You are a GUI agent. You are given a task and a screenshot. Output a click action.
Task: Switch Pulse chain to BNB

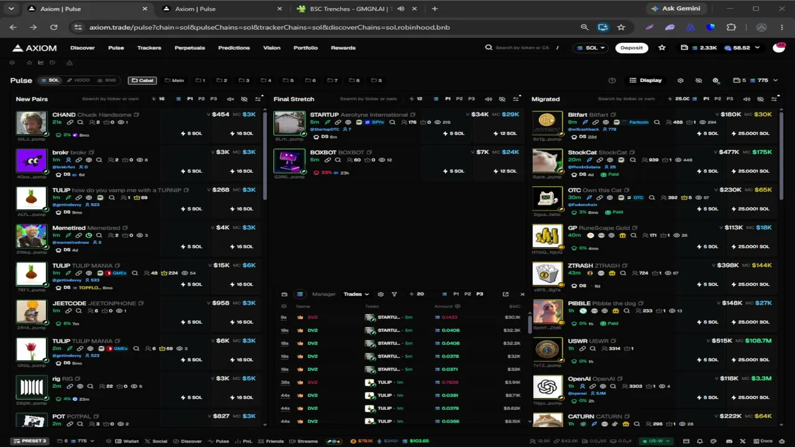pos(107,80)
